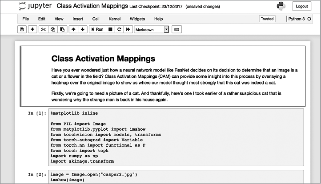Paste cells below icon
Image resolution: width=321 pixels, height=184 pixels.
(x=62, y=29)
